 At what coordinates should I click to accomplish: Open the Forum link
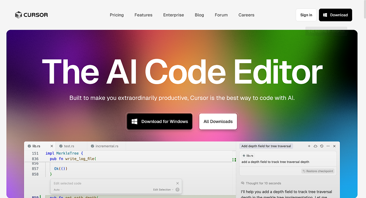click(x=221, y=15)
